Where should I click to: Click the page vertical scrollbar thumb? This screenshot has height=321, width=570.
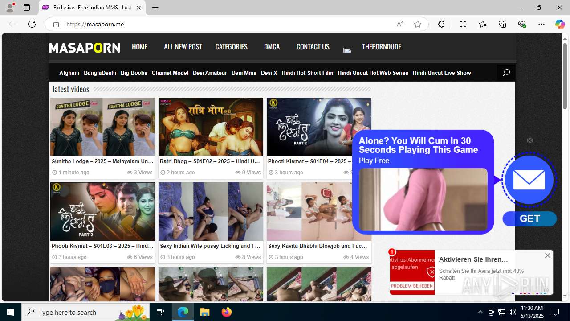click(565, 76)
